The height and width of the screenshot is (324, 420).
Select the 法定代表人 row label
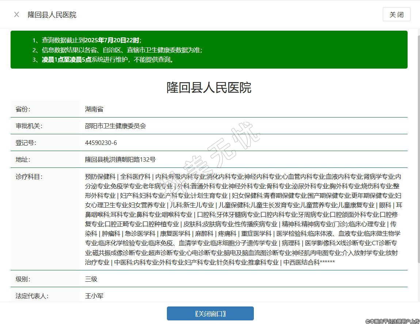(x=32, y=296)
